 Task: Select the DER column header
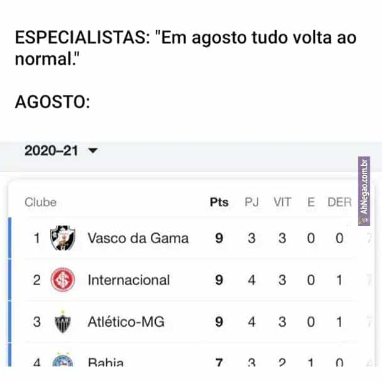pos(339,202)
